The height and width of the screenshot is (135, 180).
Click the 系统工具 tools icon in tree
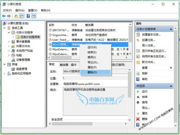pyautogui.click(x=9, y=28)
